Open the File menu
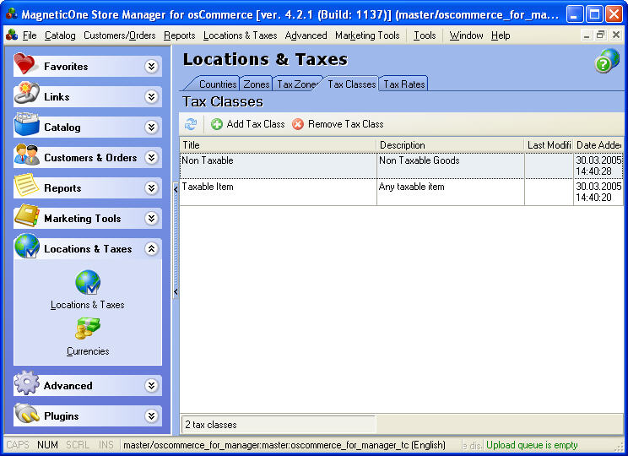The width and height of the screenshot is (628, 456). tap(30, 35)
